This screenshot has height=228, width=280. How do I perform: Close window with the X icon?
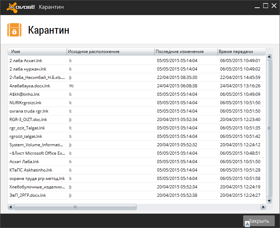[274, 6]
